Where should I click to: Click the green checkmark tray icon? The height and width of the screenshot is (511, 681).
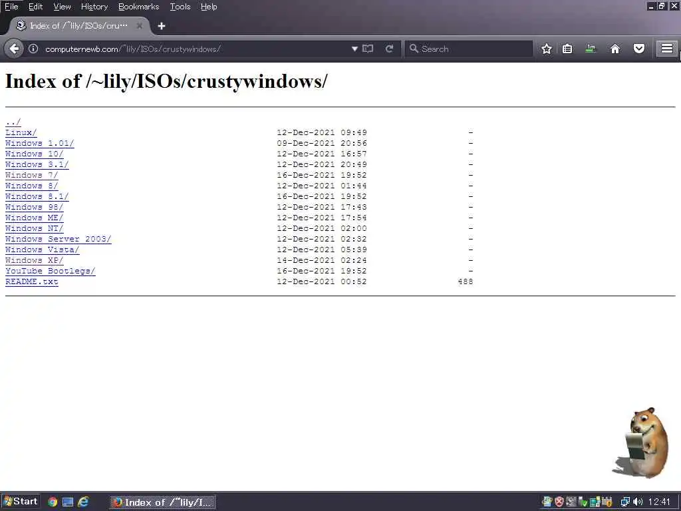[x=583, y=502]
